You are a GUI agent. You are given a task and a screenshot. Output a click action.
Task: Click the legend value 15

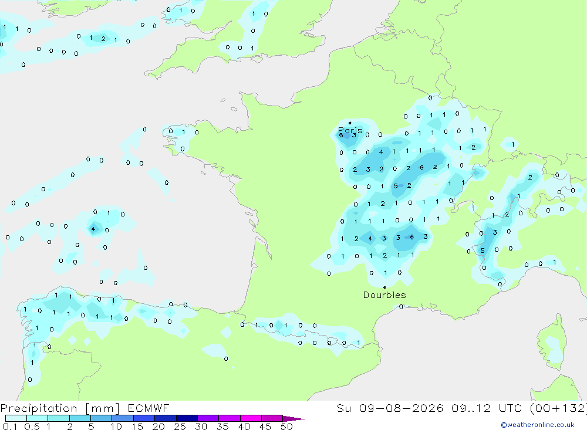pos(137,426)
